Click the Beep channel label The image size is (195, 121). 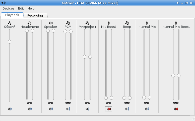[127, 27]
